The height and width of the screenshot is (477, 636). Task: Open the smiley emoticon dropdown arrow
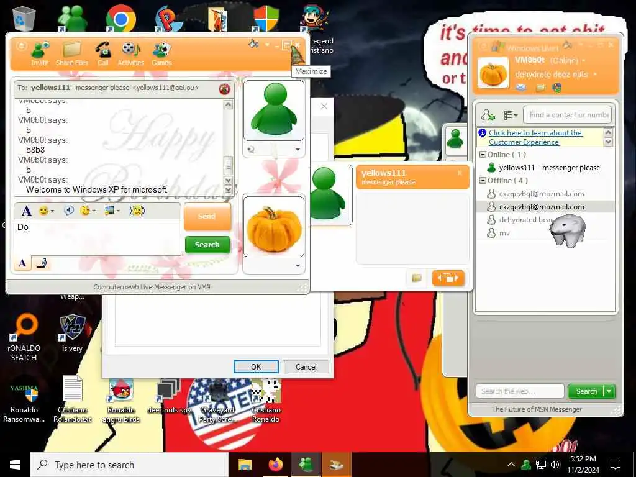point(52,211)
